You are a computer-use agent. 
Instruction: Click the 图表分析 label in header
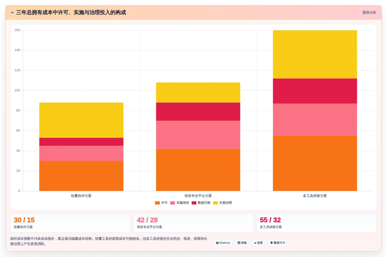click(369, 13)
